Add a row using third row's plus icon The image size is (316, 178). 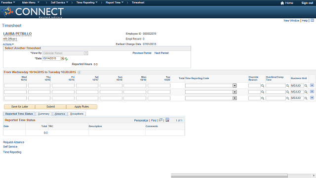312,98
